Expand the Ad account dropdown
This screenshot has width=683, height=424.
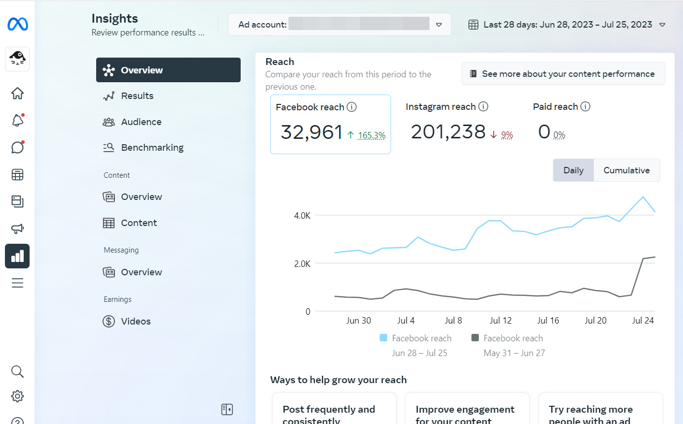coord(340,24)
